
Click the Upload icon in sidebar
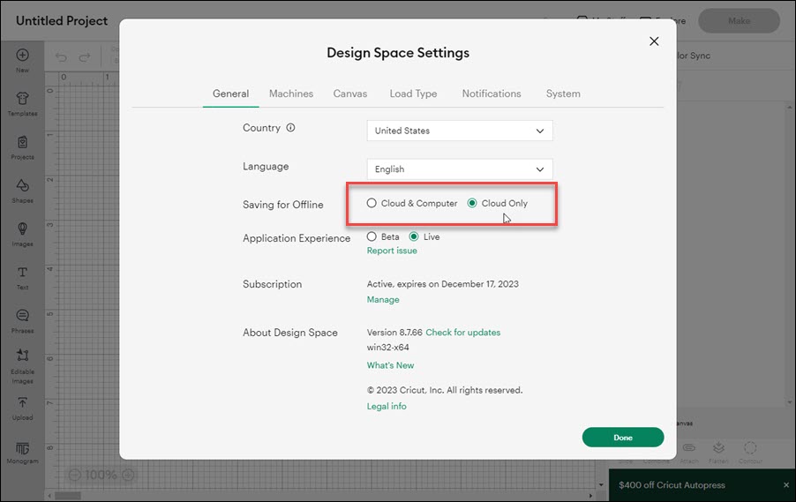tap(22, 403)
